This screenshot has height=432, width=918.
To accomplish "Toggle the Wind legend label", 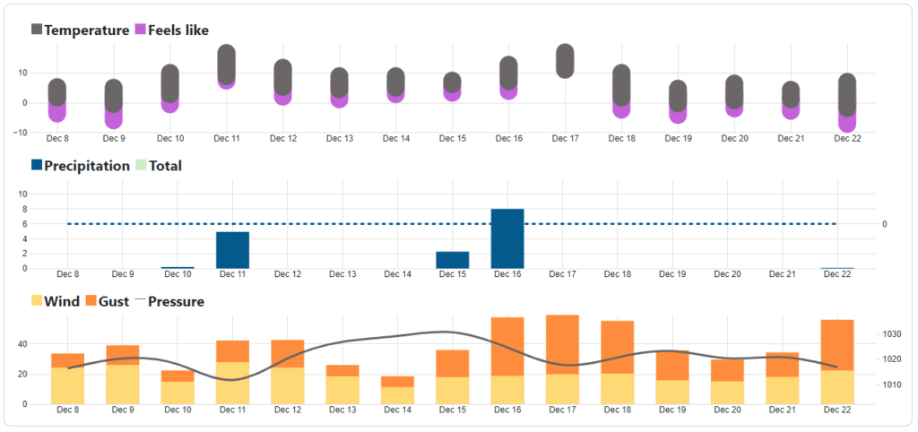I will pyautogui.click(x=62, y=301).
